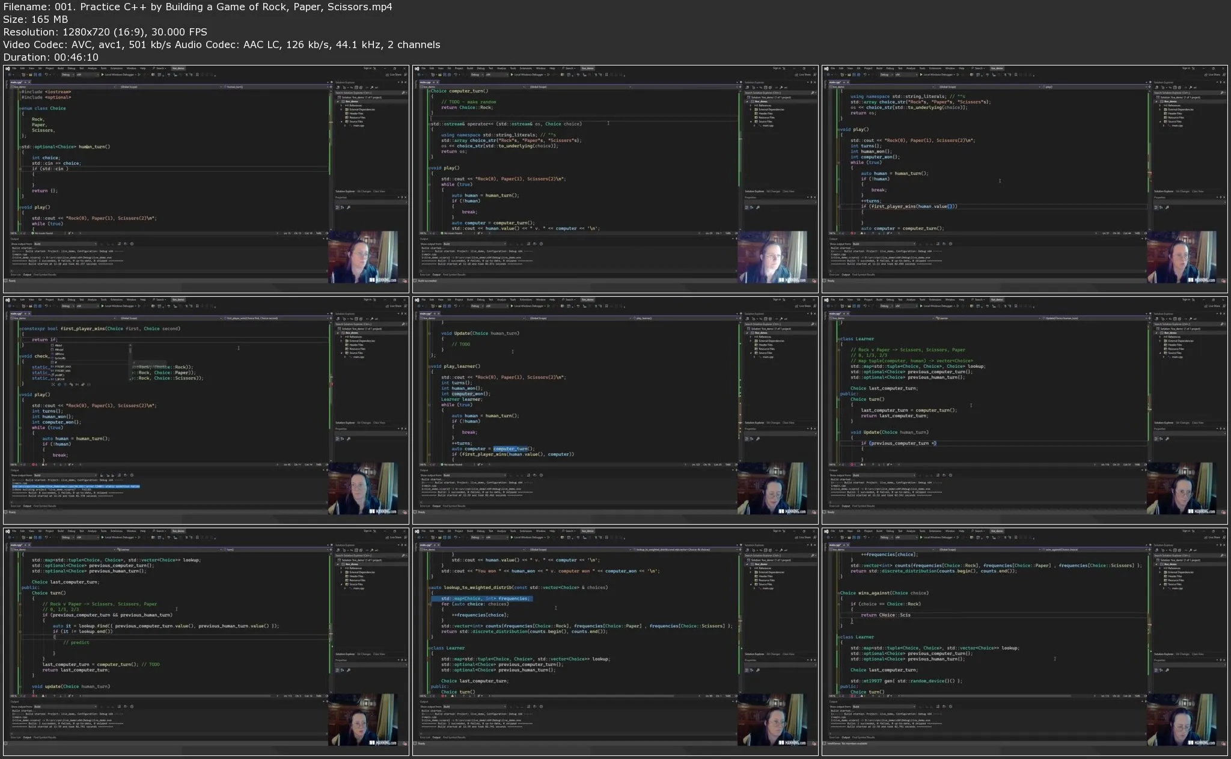
Task: Click the Resolution 1280x720 line
Action: point(105,32)
